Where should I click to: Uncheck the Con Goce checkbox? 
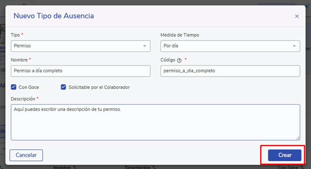[x=14, y=87]
